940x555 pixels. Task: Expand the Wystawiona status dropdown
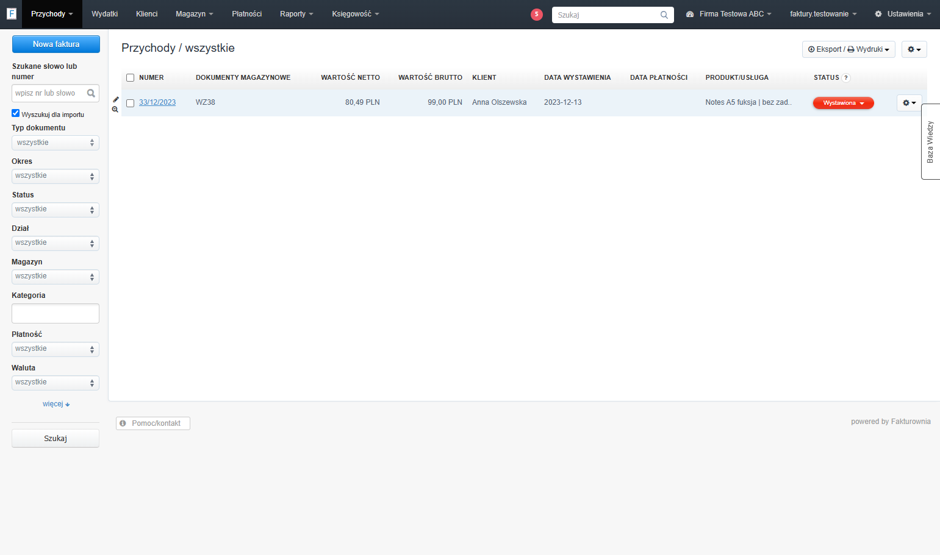click(x=843, y=103)
